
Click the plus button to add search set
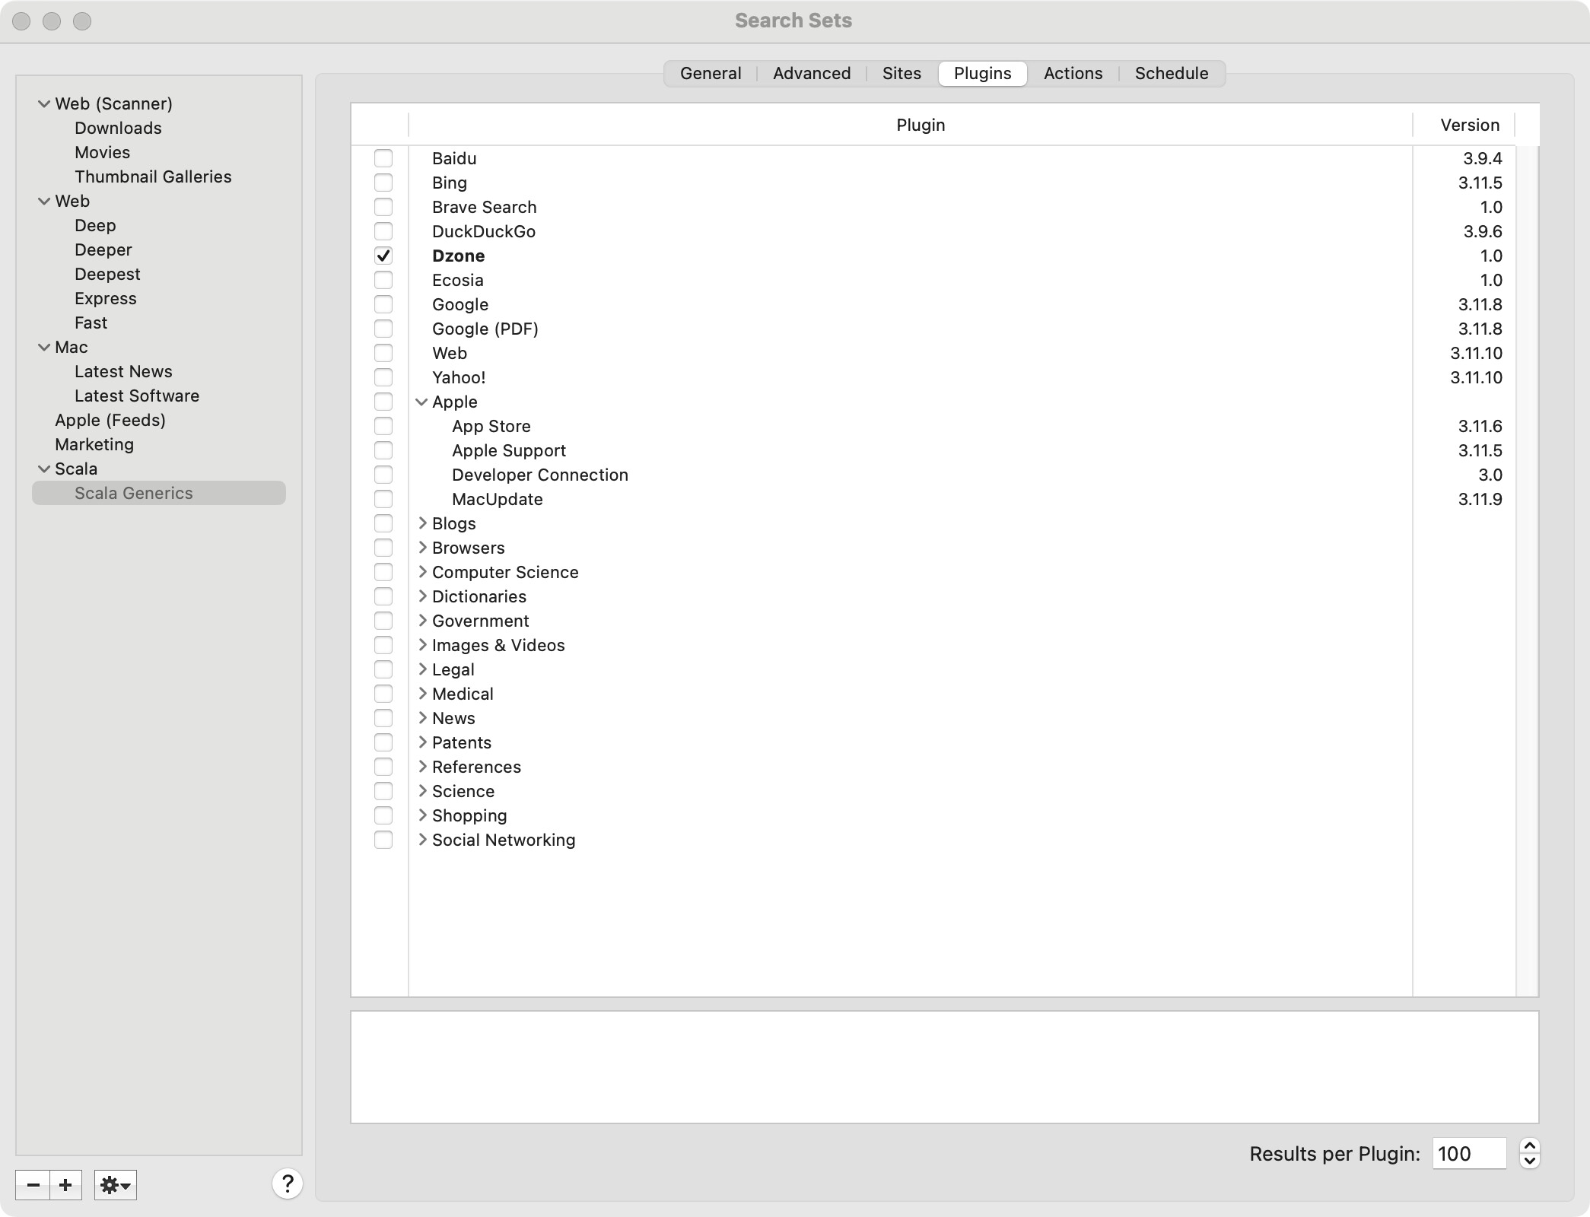click(x=66, y=1184)
